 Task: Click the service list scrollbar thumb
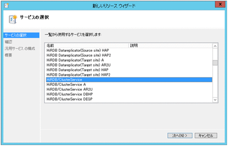215,63
